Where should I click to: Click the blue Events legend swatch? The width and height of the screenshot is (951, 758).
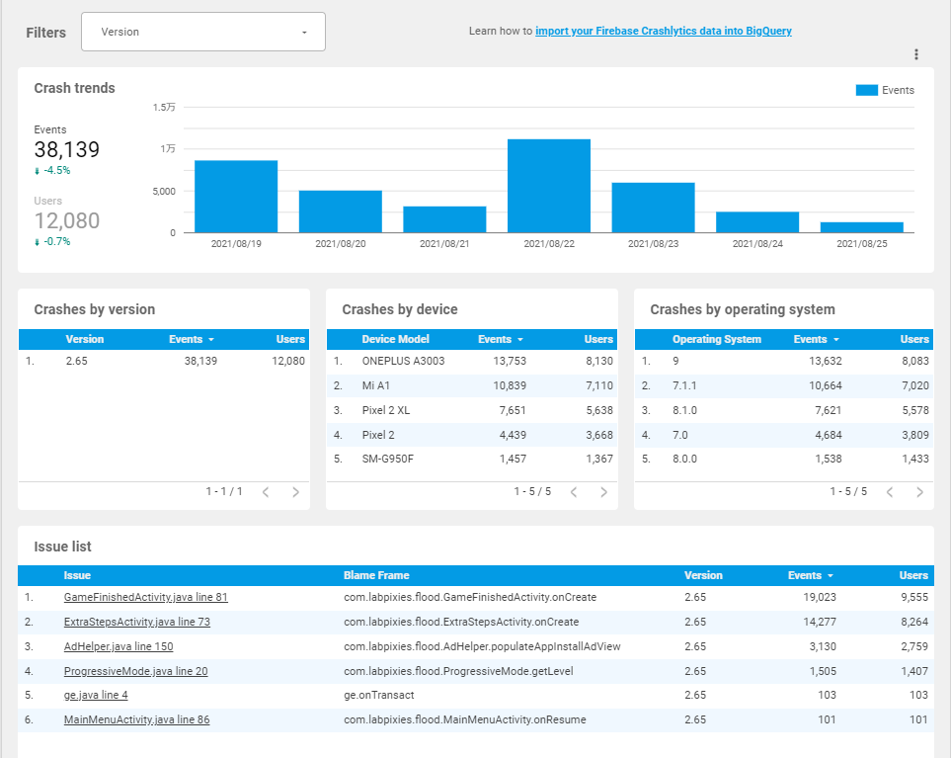coord(867,90)
